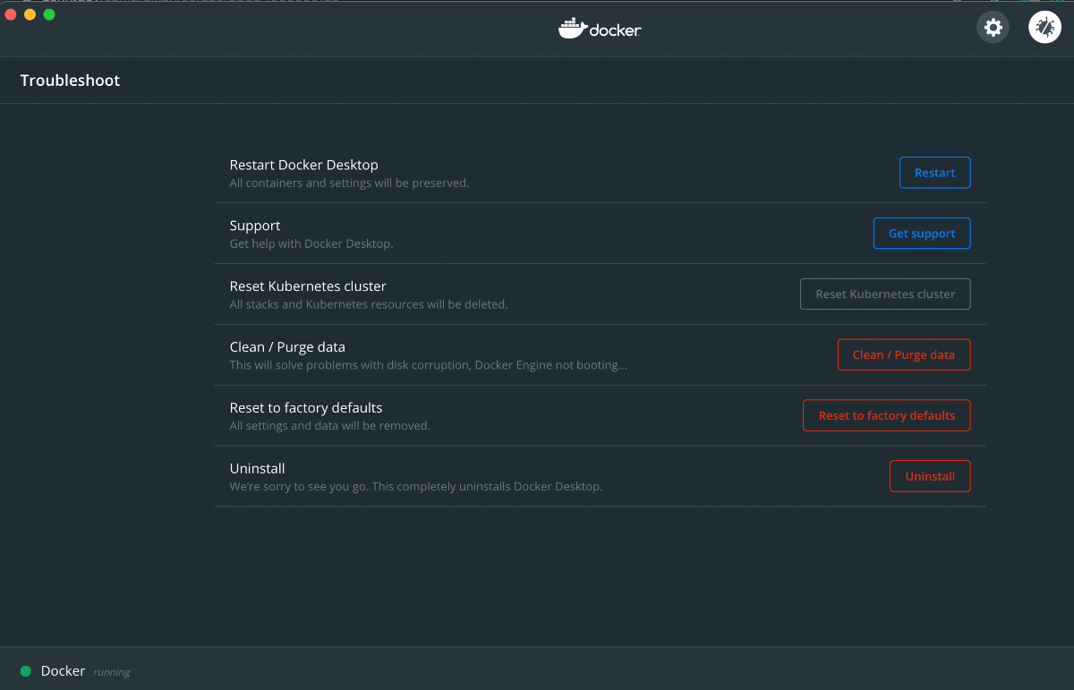Click the Get support button
This screenshot has height=690, width=1074.
[x=922, y=234]
